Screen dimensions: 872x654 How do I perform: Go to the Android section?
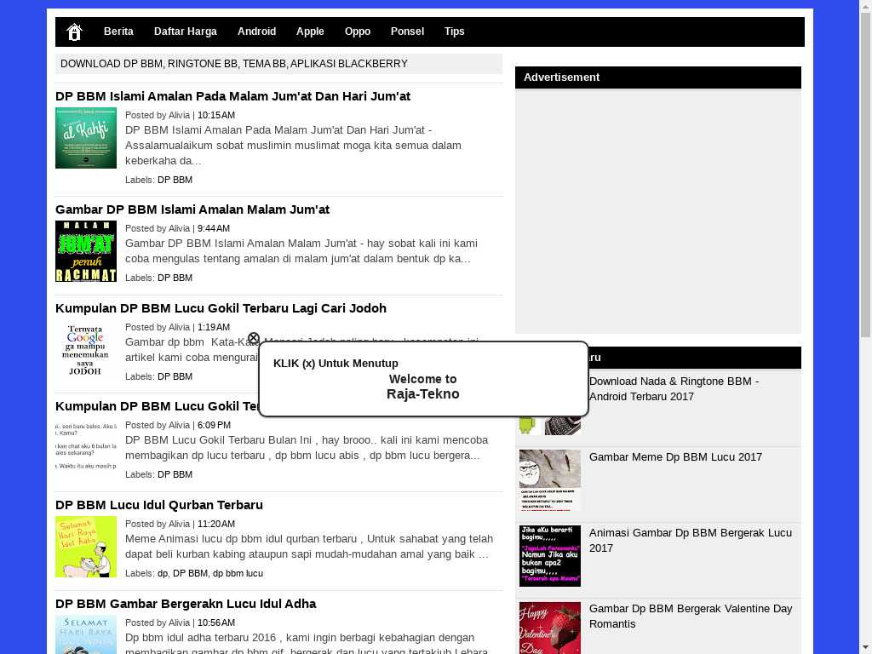click(256, 32)
